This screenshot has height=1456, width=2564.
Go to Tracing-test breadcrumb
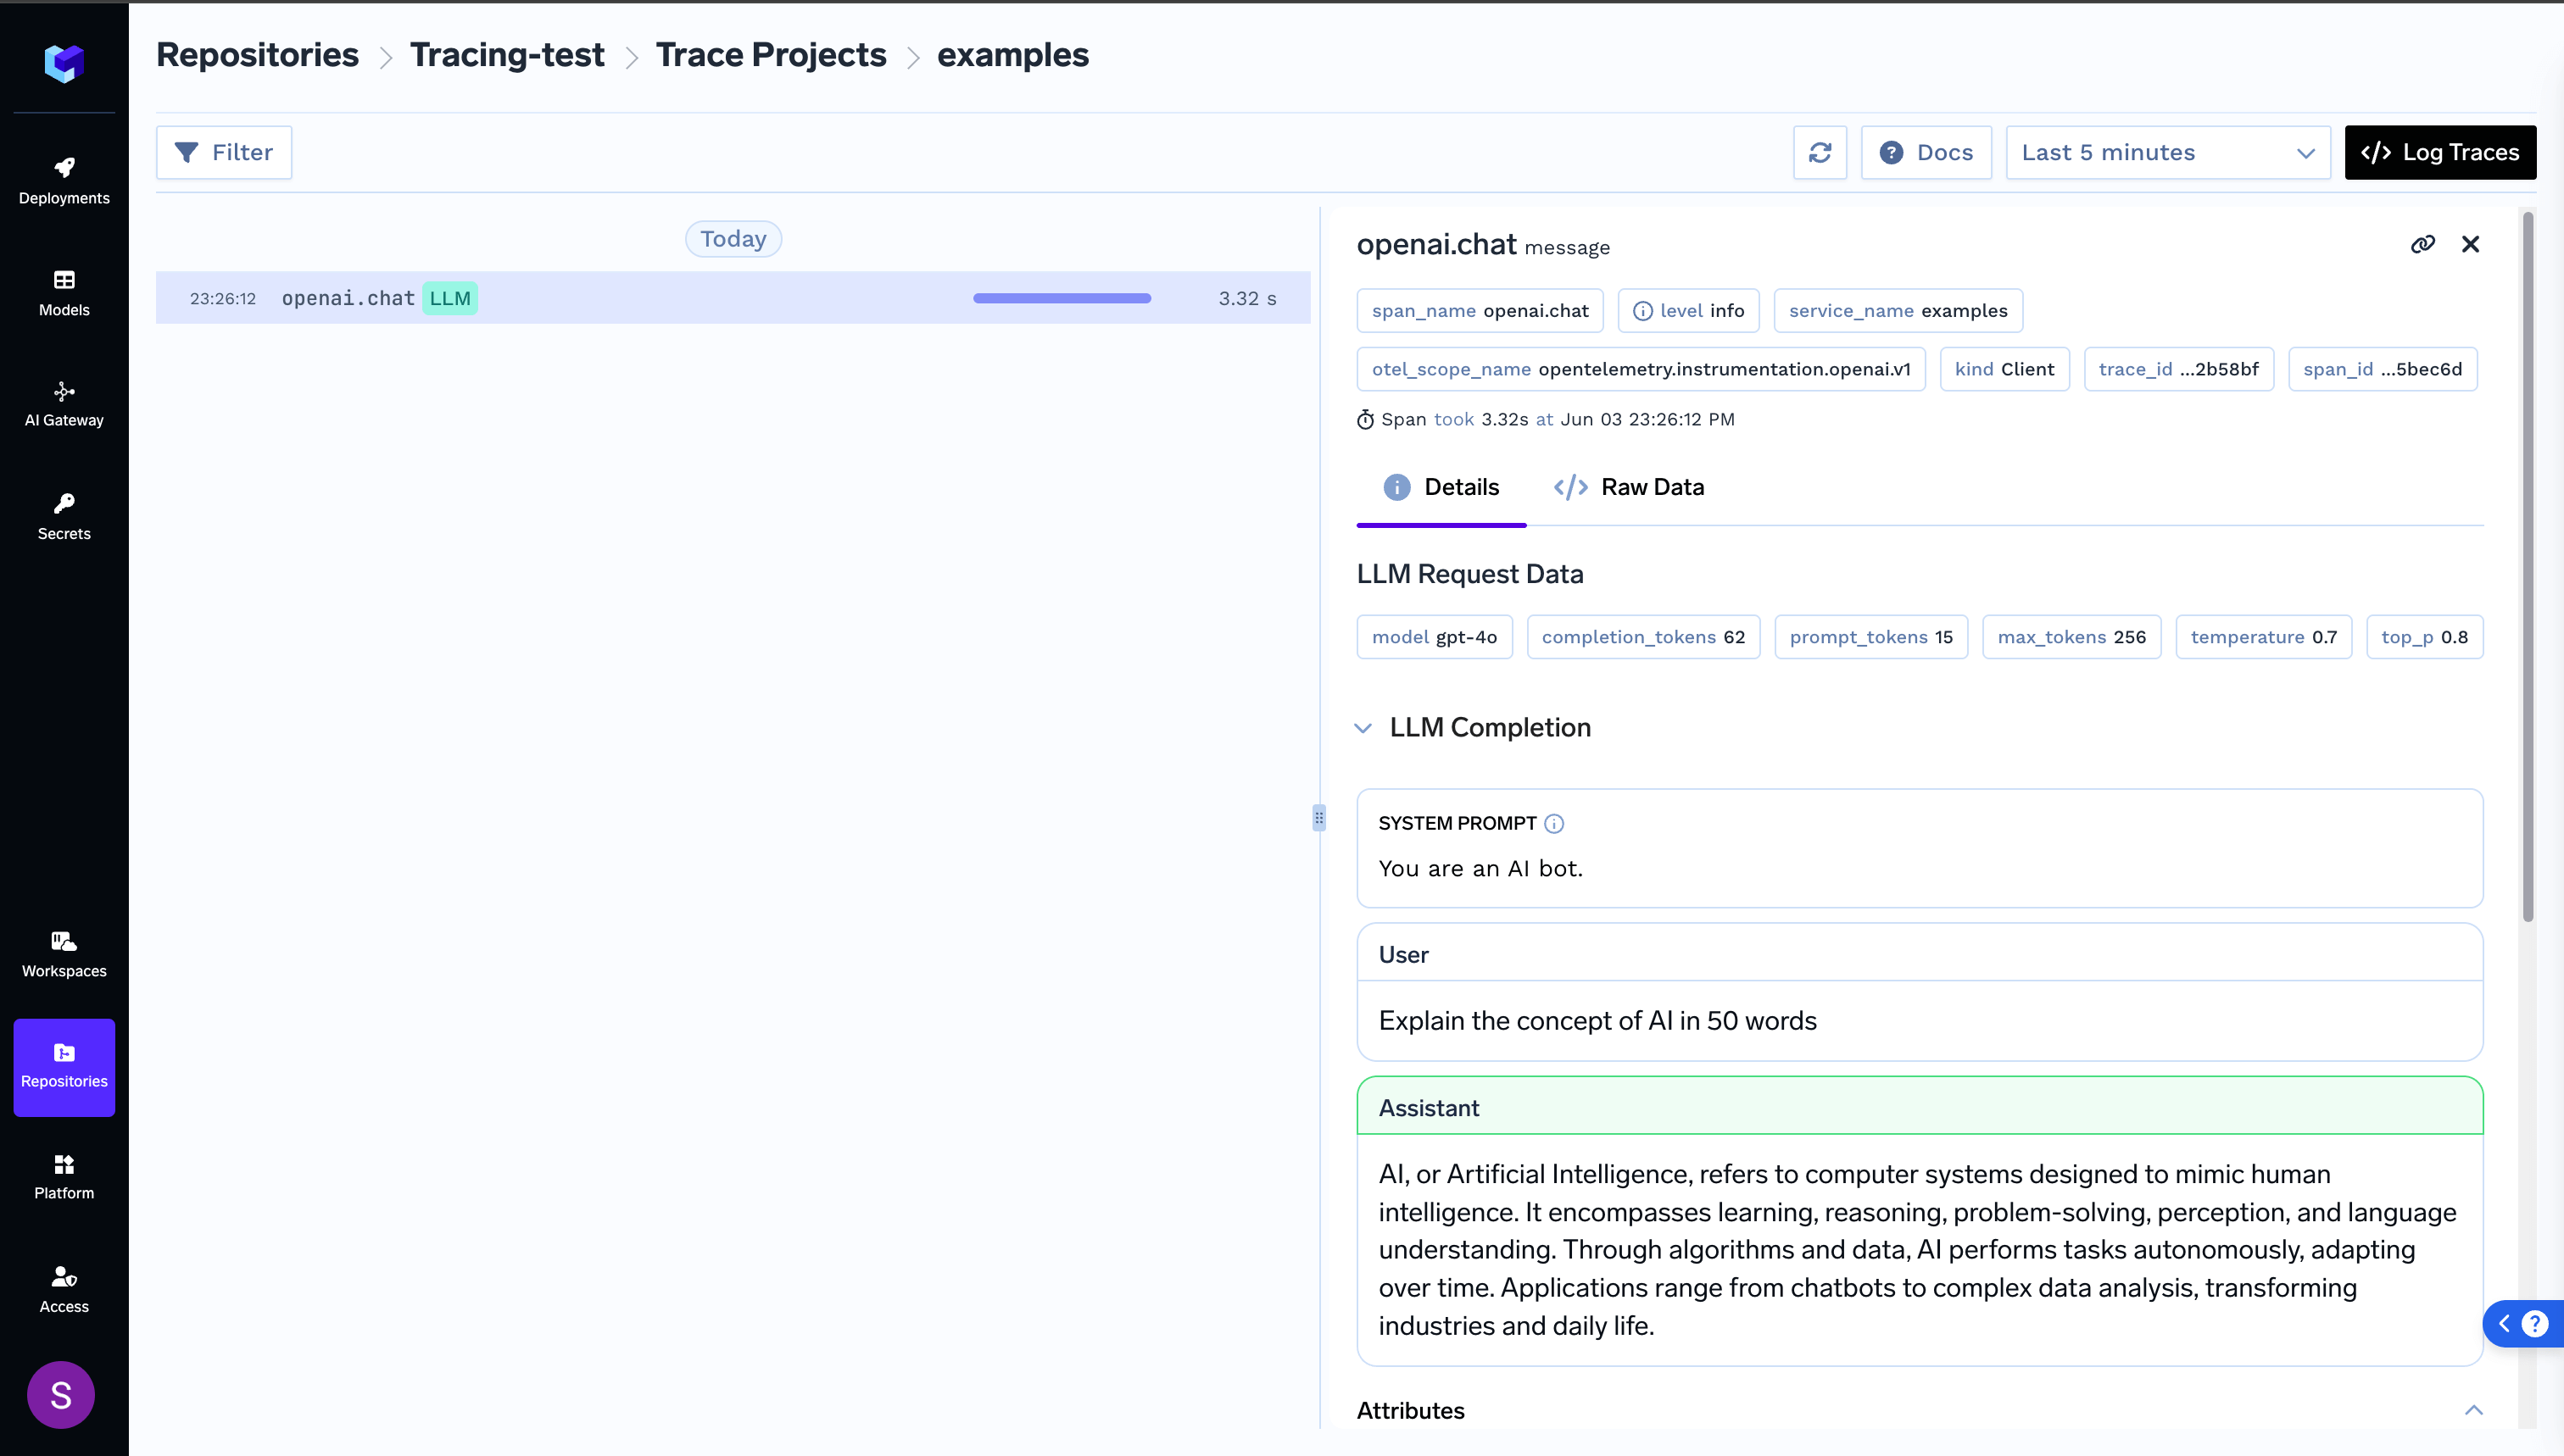click(507, 54)
